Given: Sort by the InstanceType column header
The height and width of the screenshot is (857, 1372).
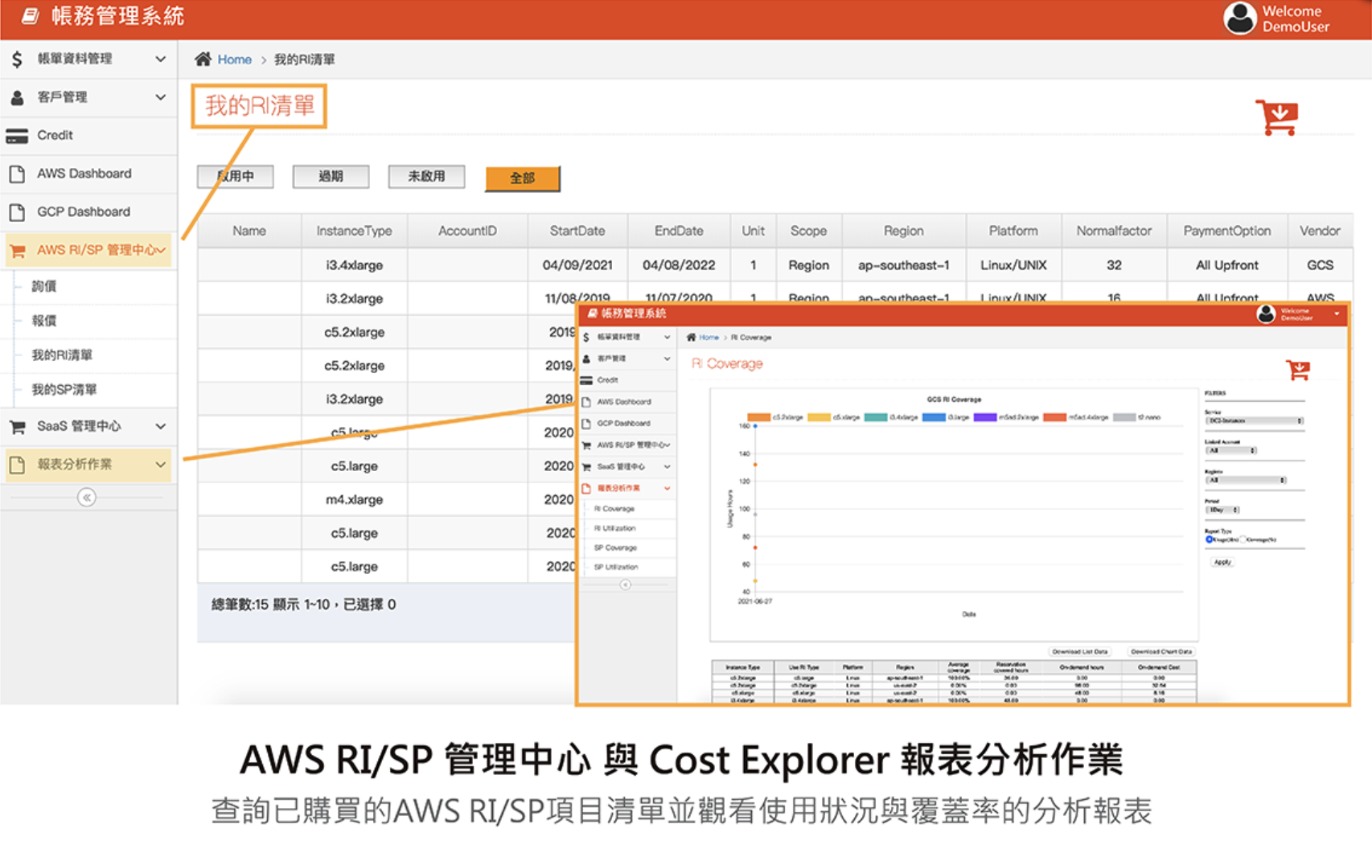Looking at the screenshot, I should point(354,231).
